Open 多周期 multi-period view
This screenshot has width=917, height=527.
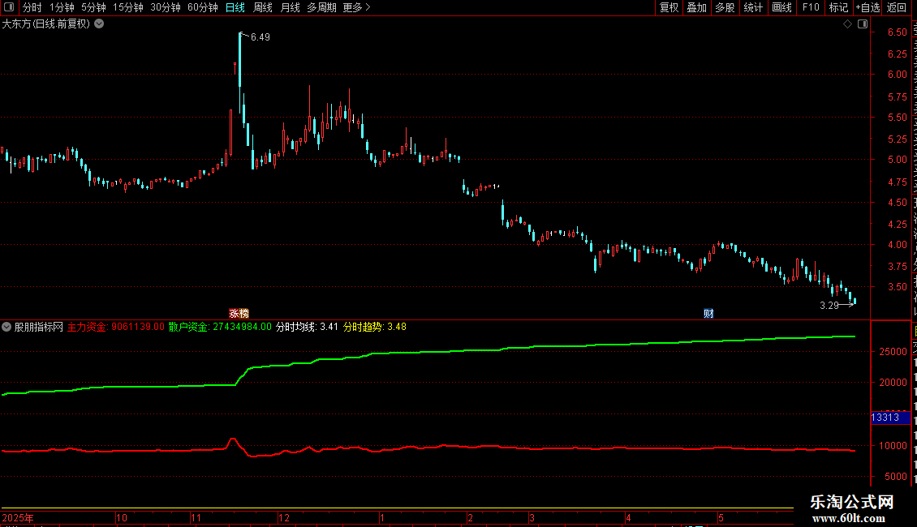click(x=321, y=7)
